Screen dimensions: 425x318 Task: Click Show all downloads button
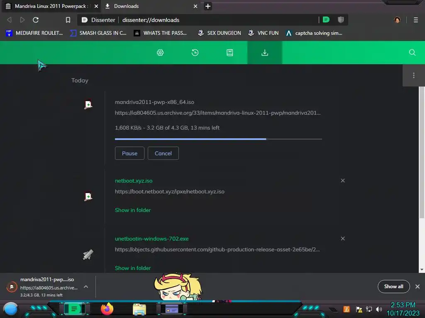click(393, 287)
